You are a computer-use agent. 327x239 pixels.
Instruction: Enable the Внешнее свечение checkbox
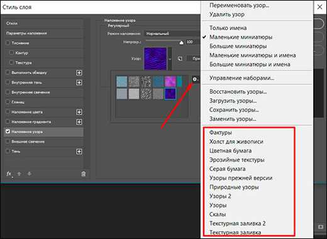(8, 142)
